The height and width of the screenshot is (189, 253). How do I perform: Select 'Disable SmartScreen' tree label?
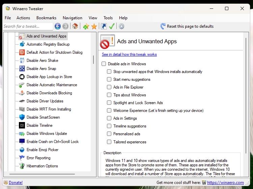[43, 117]
